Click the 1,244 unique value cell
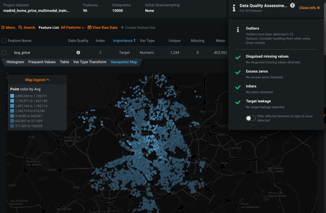Viewport: 326px width, 213px height. [174, 52]
